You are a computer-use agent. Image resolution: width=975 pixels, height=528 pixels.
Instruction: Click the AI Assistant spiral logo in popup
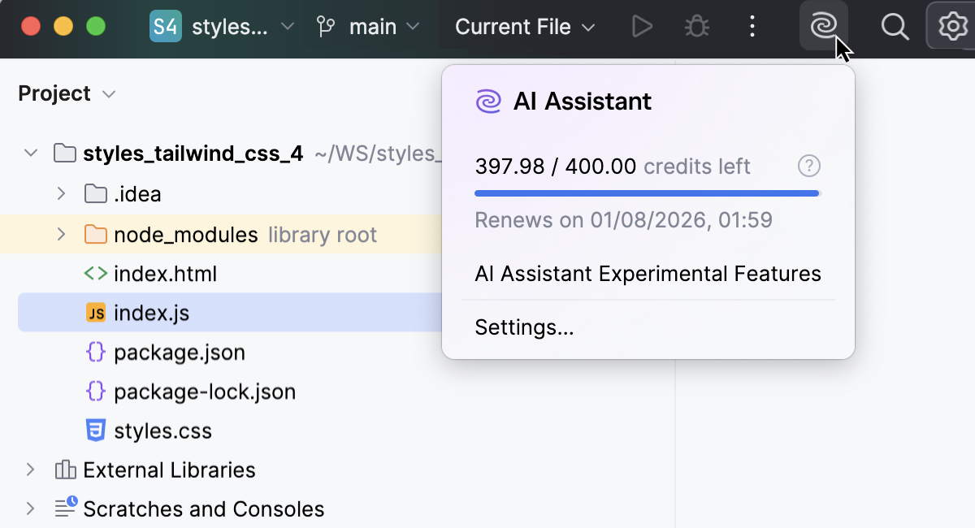pos(488,102)
